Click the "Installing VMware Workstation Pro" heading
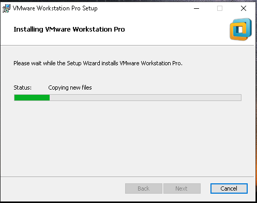257x203 pixels. [x=69, y=30]
